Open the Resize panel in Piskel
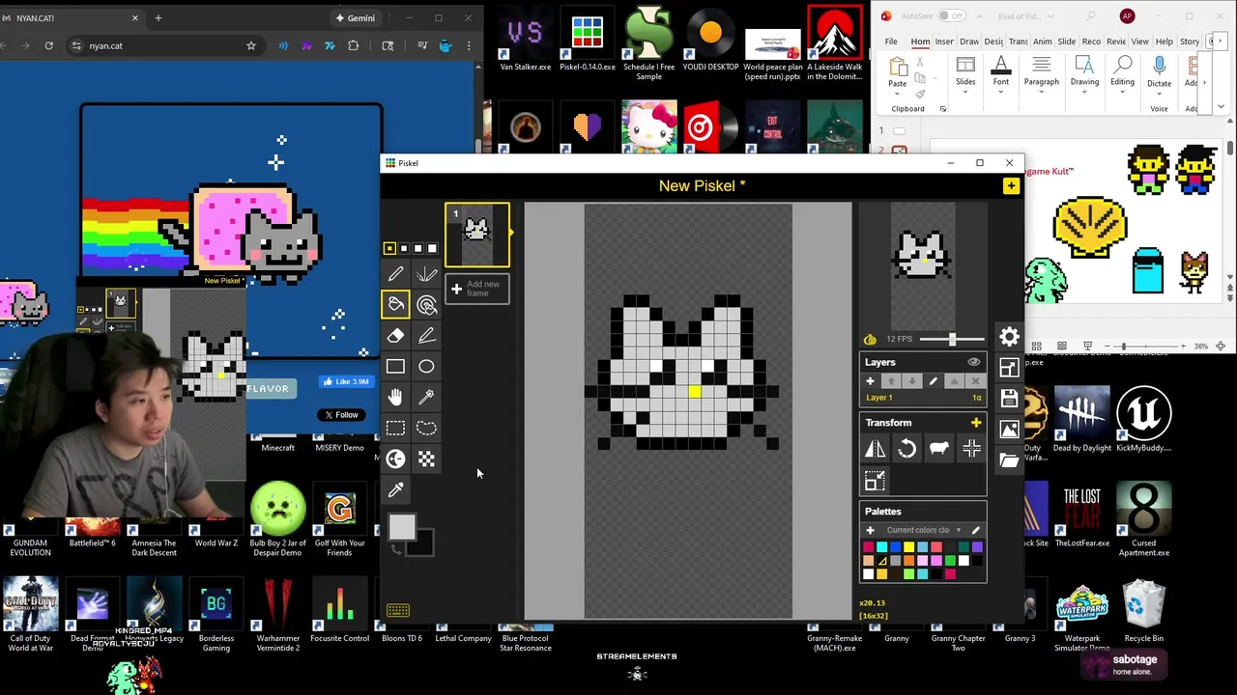This screenshot has width=1237, height=695. [x=1009, y=368]
